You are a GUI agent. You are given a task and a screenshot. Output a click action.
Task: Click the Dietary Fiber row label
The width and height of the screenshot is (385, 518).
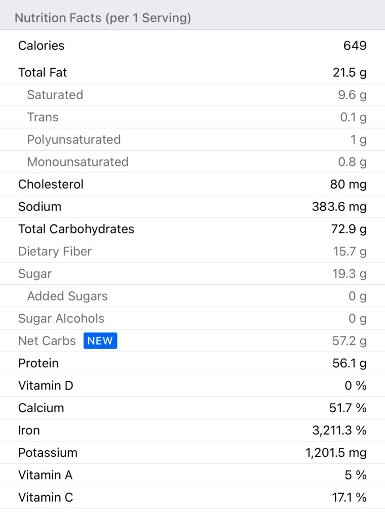coord(55,251)
